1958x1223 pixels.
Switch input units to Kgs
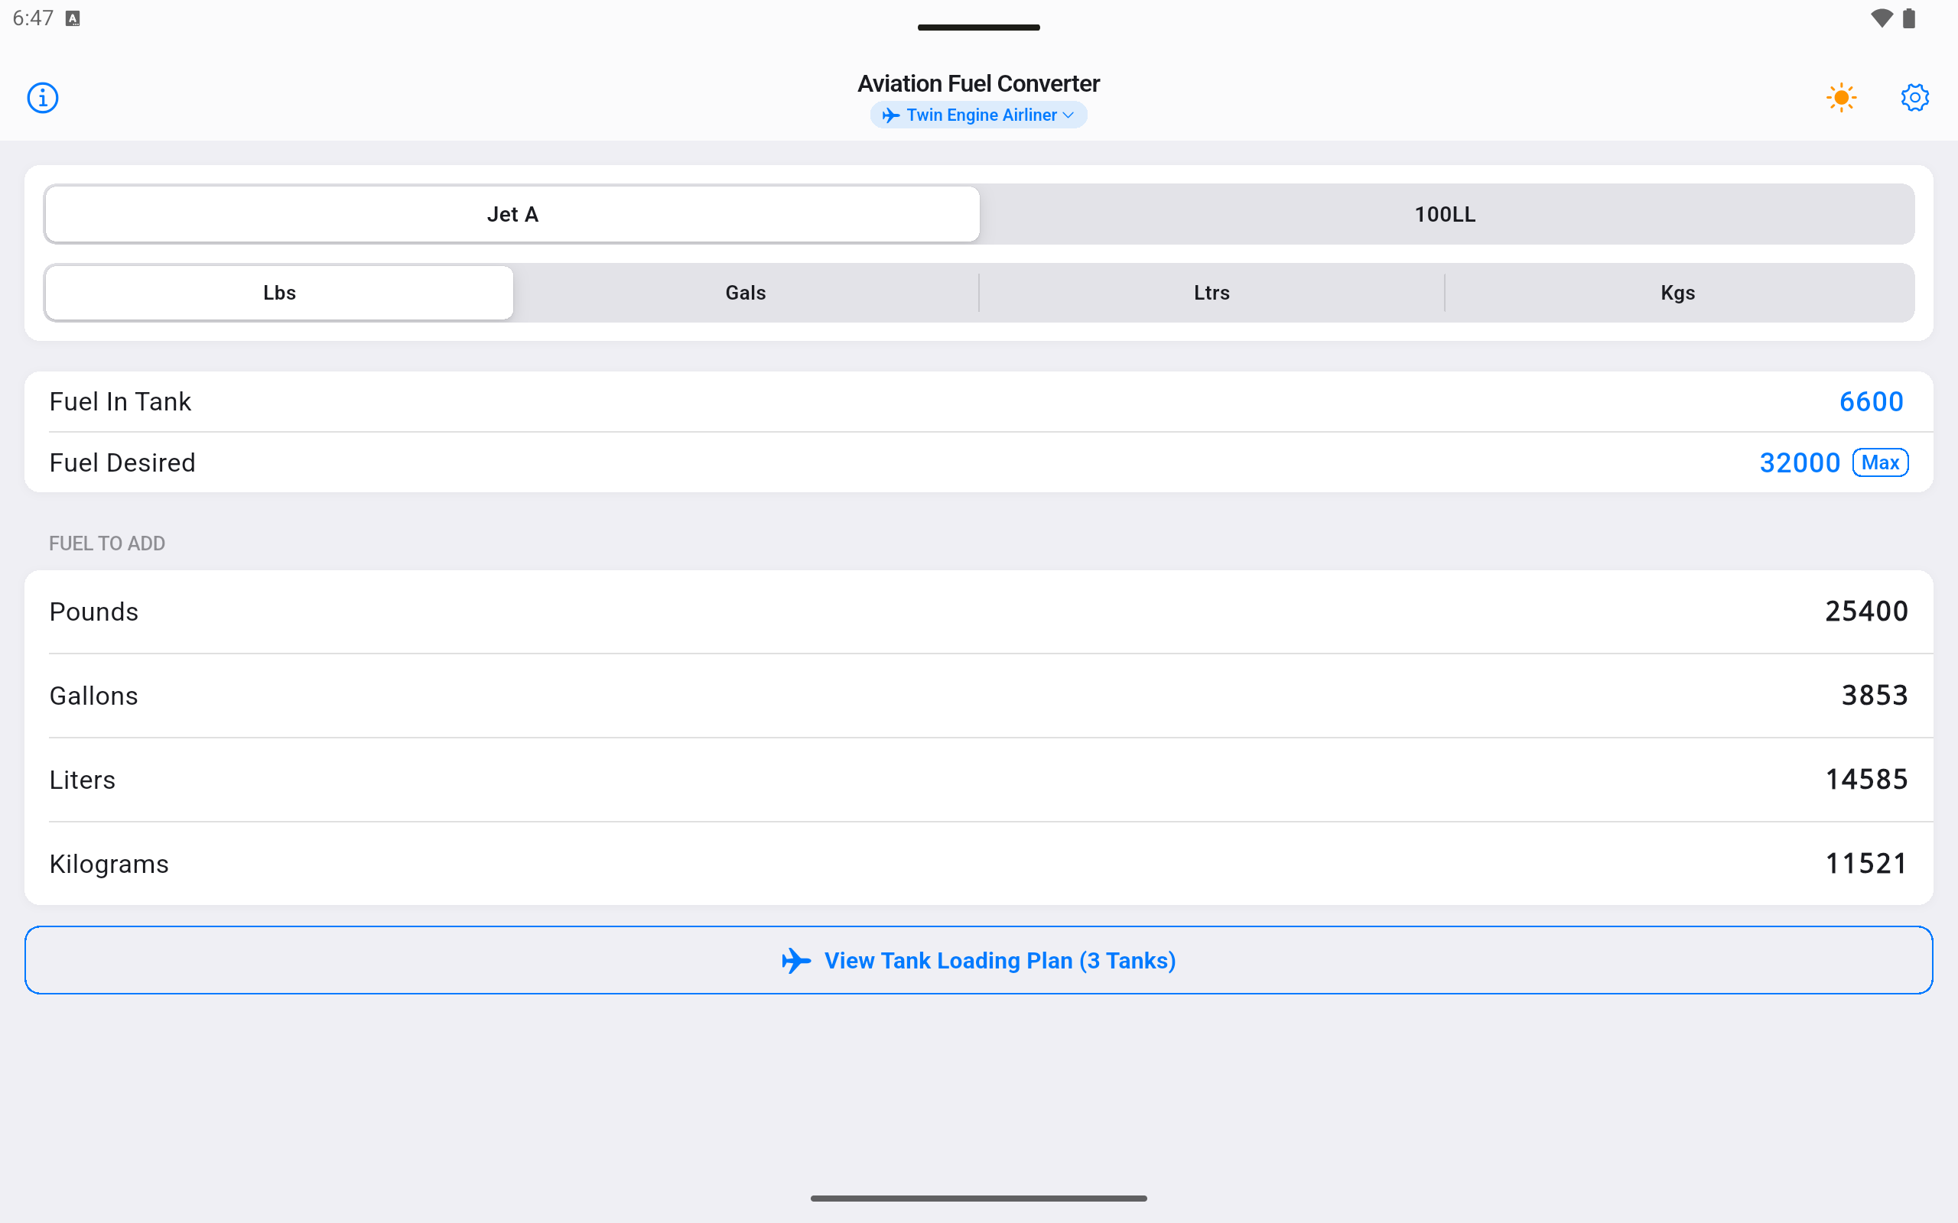1677,293
